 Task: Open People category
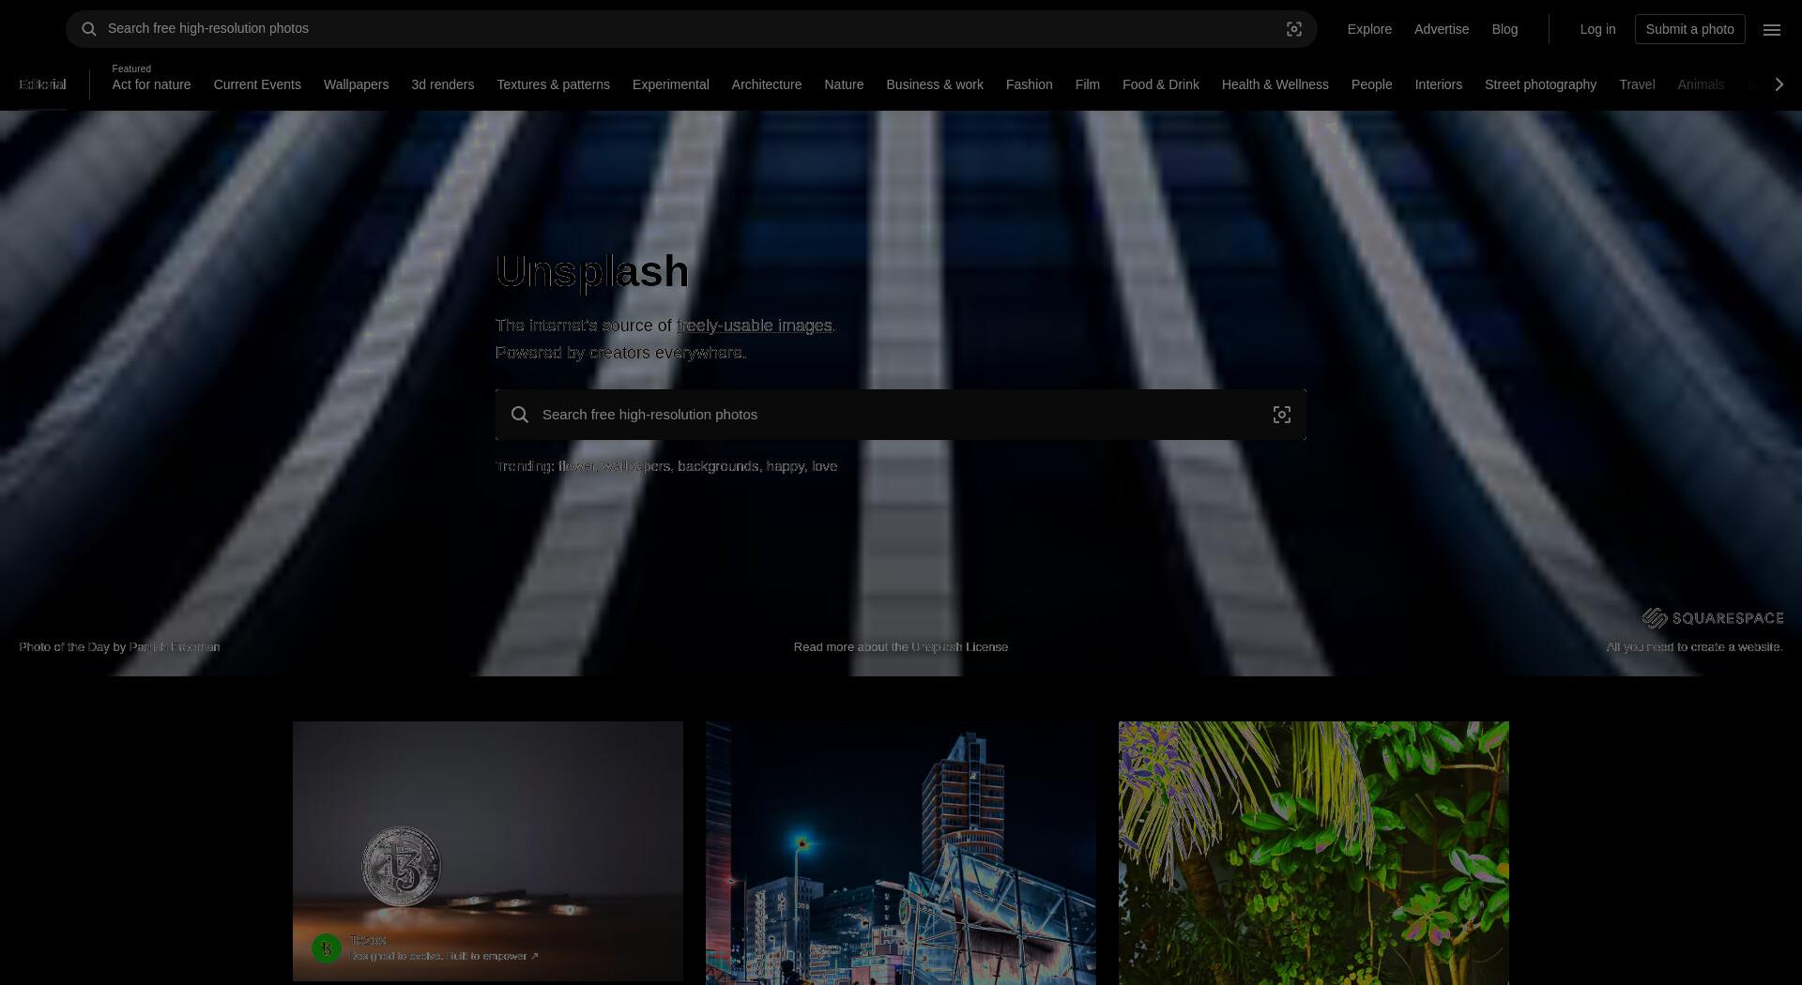pos(1371,84)
